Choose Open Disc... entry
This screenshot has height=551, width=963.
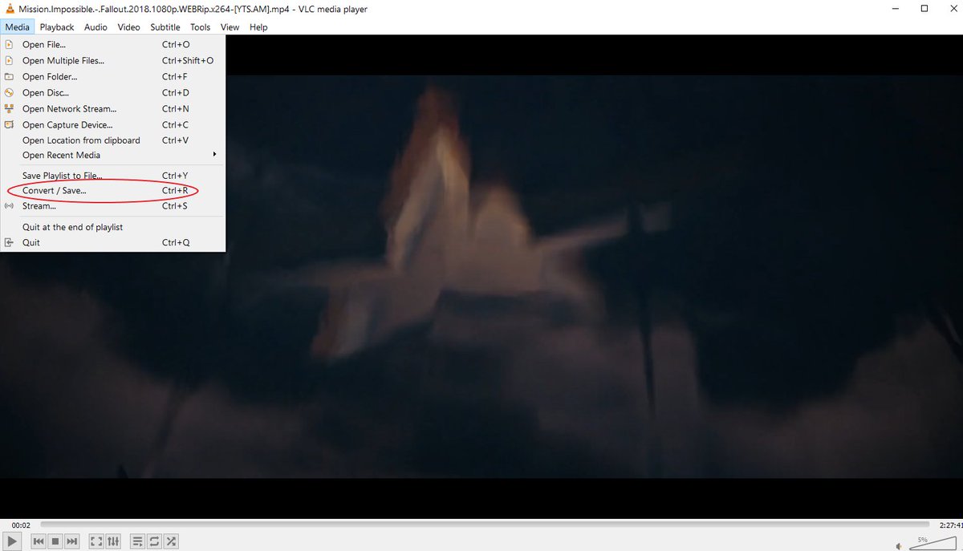tap(112, 93)
